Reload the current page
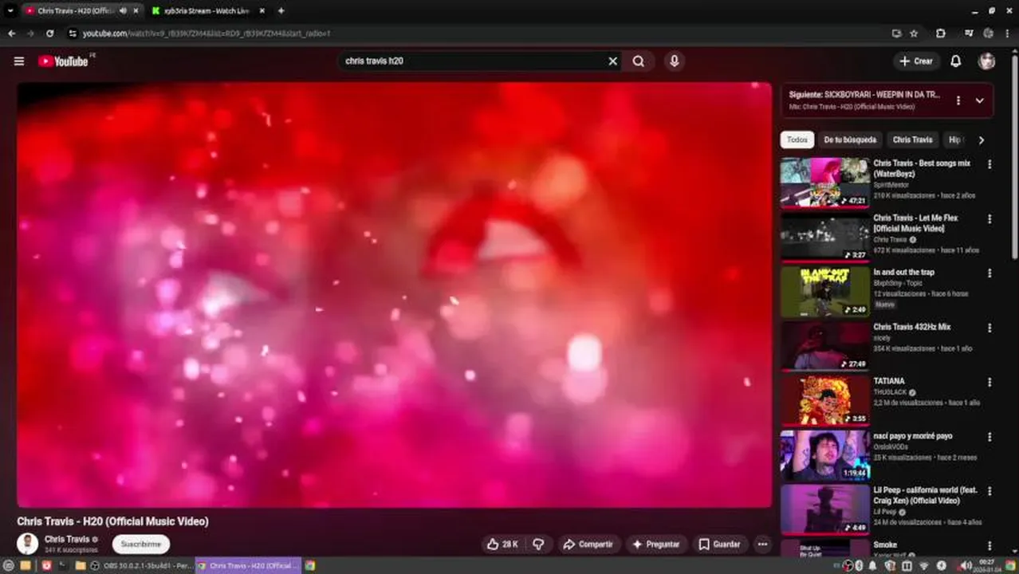1019x574 pixels. [49, 33]
